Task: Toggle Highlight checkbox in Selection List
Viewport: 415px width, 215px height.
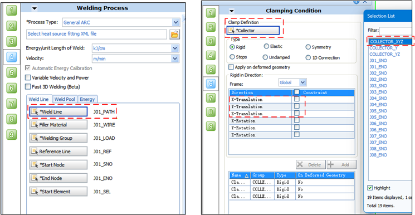Action: click(370, 188)
